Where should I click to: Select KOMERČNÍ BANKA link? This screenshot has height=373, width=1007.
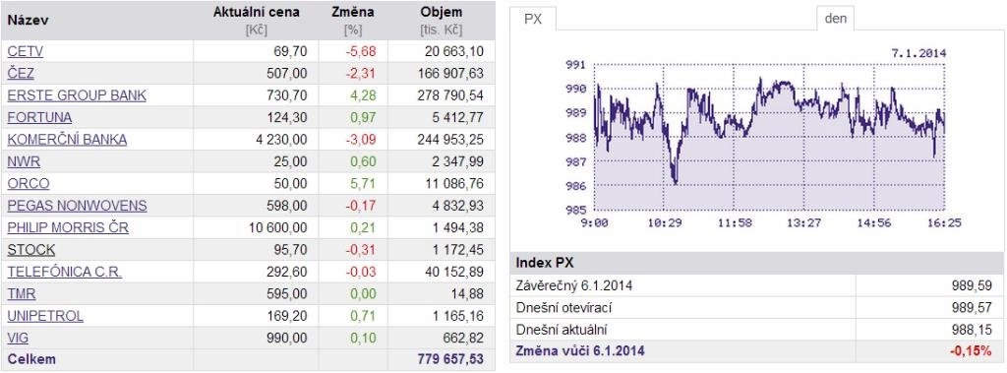68,140
